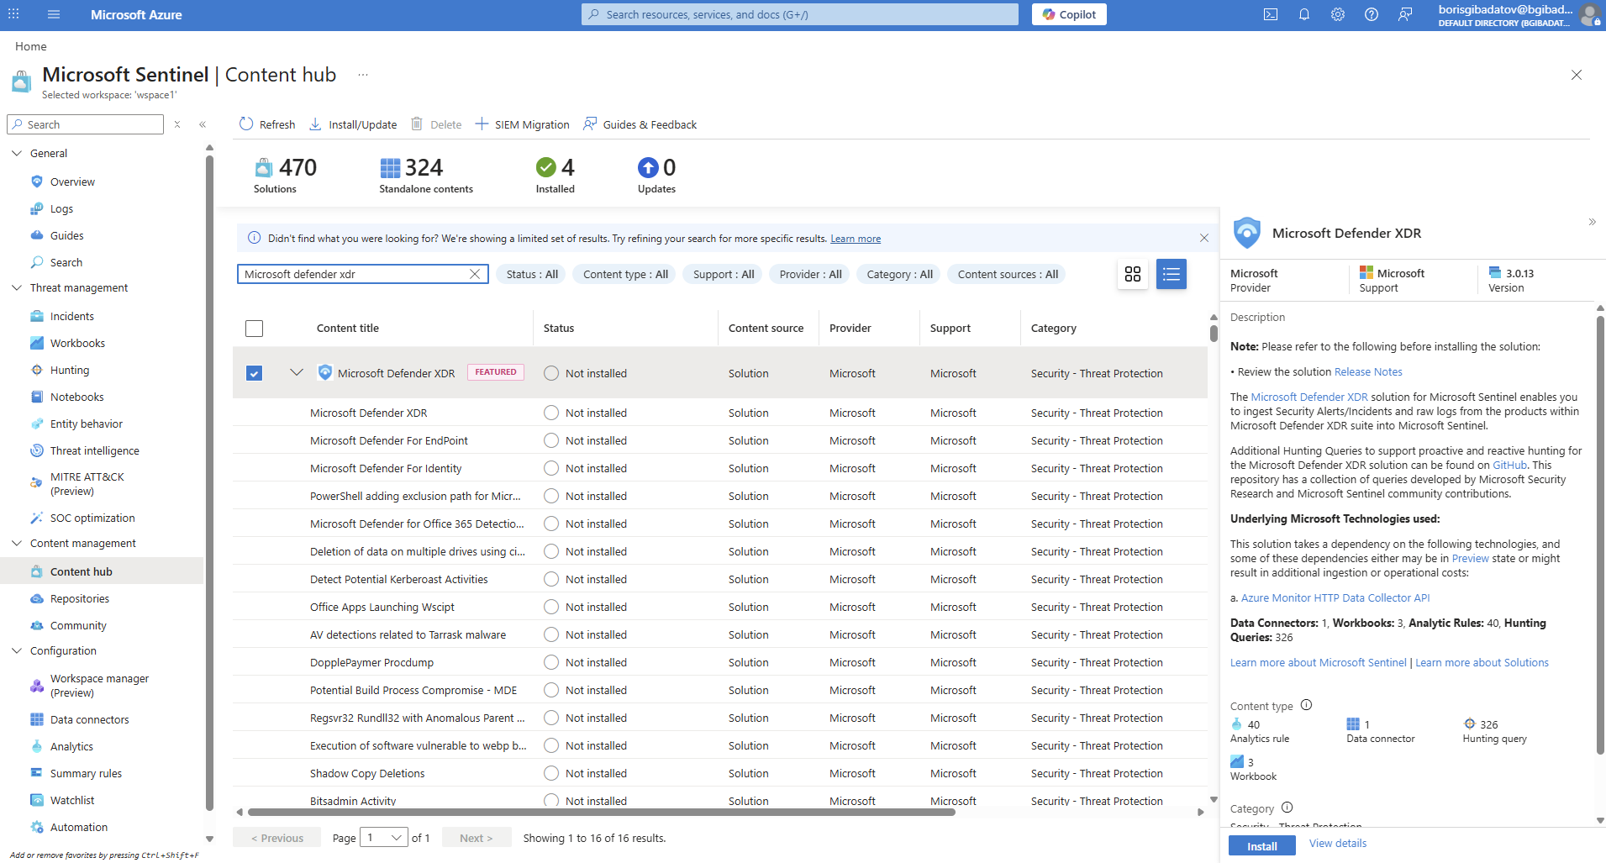Uncheck the Microsoft Defender XDR row checkbox
Screen dimensions: 1606x863
(255, 373)
